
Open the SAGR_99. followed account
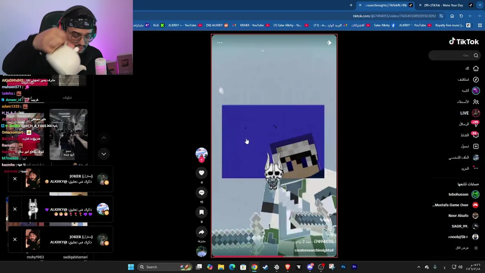point(465,226)
